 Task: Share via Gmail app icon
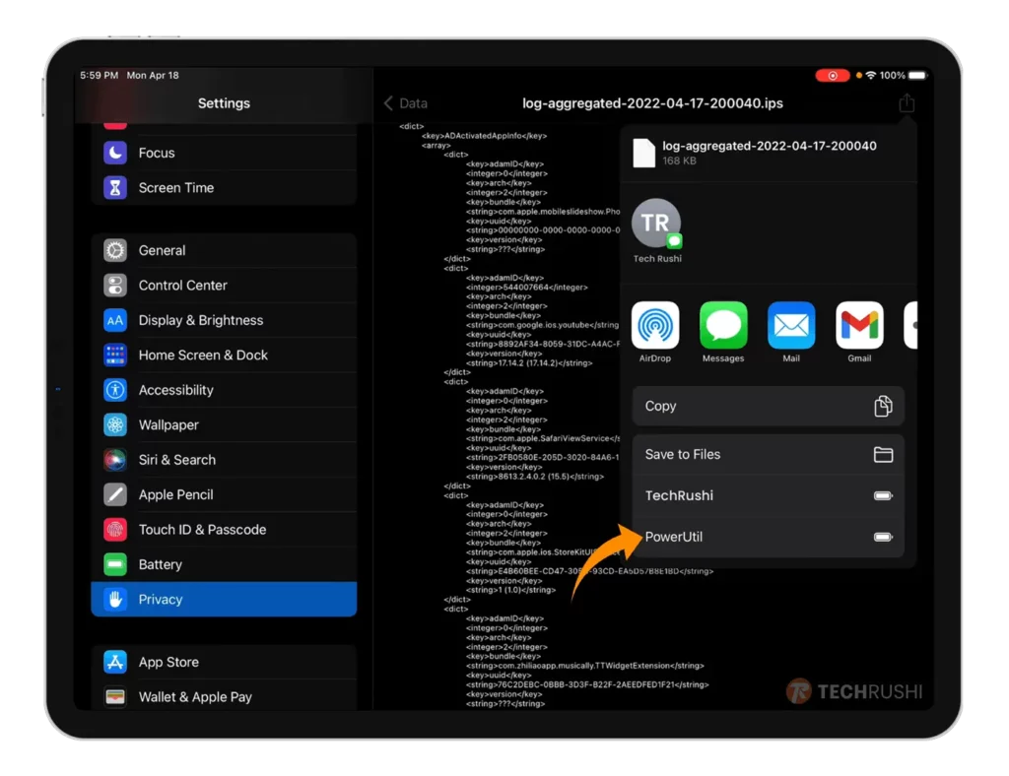click(859, 325)
